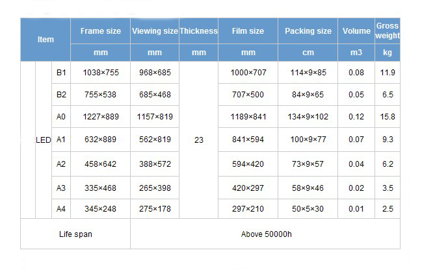The height and width of the screenshot is (272, 422).
Task: Click the A3 row label
Action: pyautogui.click(x=61, y=188)
